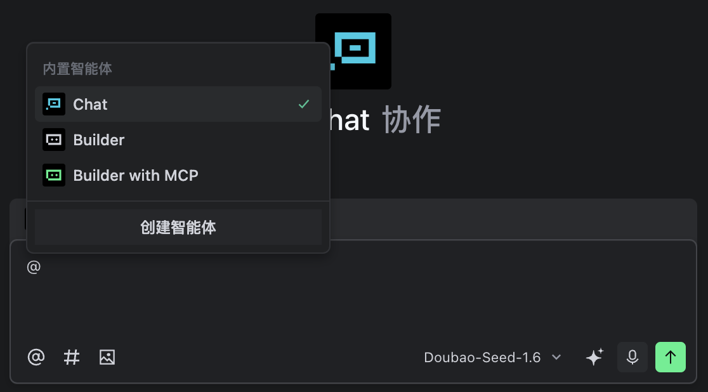Click the 协作 heading text
The width and height of the screenshot is (708, 392).
point(411,120)
